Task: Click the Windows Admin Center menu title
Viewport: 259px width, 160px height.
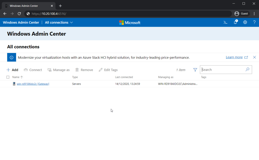Action: click(21, 22)
